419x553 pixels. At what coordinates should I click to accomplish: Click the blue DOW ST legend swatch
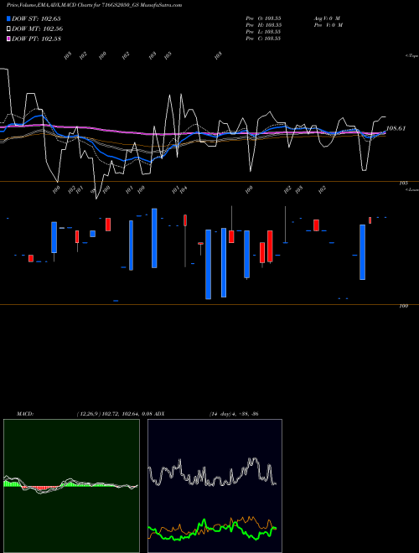point(8,18)
